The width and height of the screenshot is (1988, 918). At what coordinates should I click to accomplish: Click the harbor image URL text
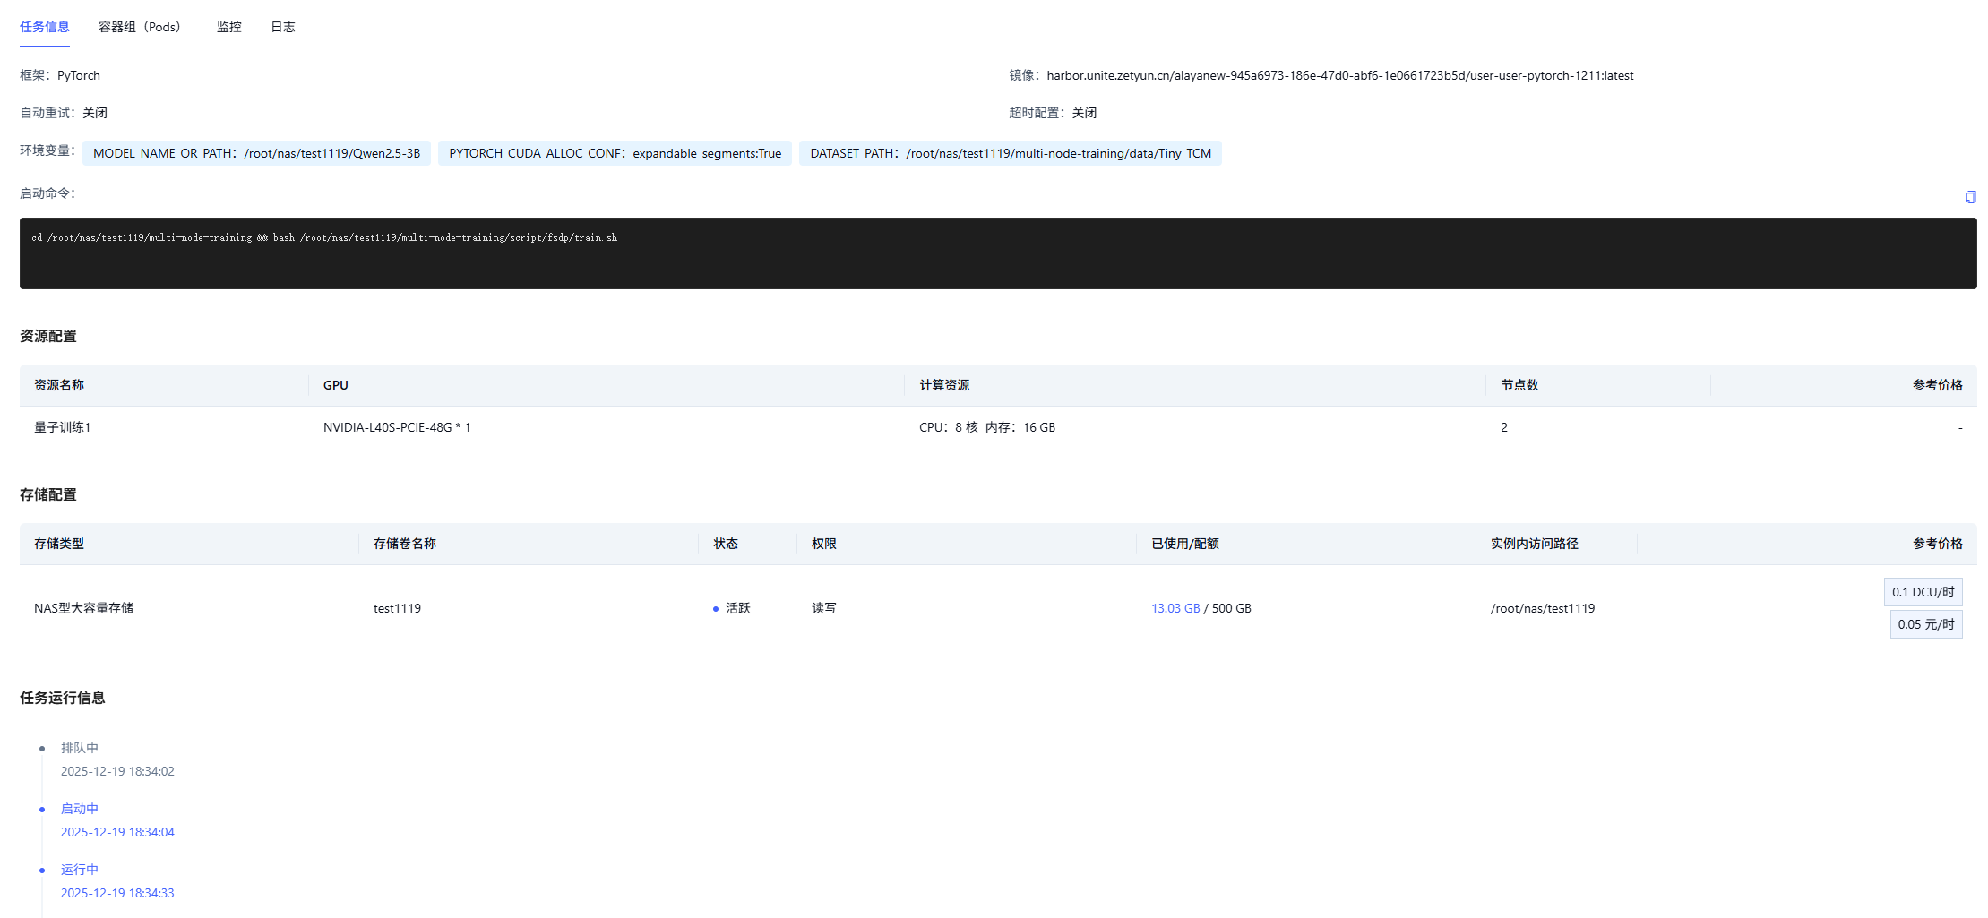(x=1339, y=75)
